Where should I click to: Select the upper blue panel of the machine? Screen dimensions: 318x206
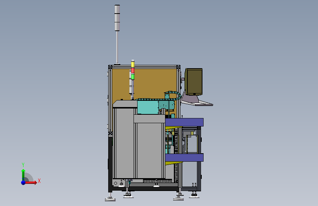(x=184, y=122)
